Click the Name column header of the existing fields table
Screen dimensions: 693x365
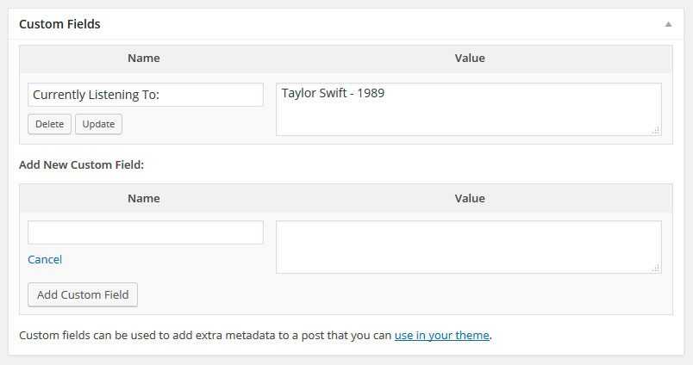[144, 58]
